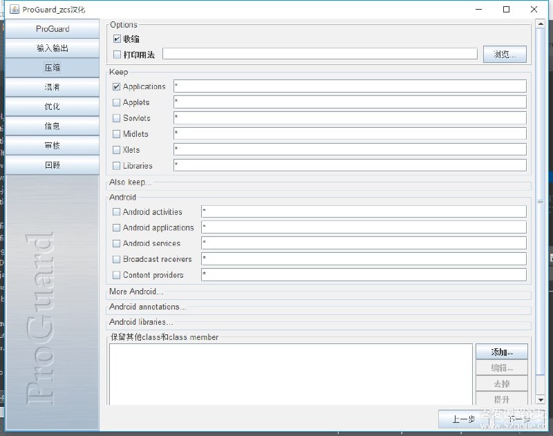Minimize the ProGuard window
The image size is (553, 436).
(x=478, y=9)
